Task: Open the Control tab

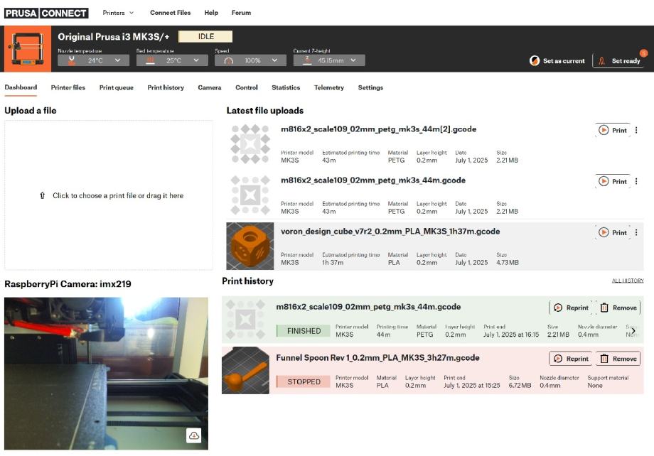Action: coord(247,87)
